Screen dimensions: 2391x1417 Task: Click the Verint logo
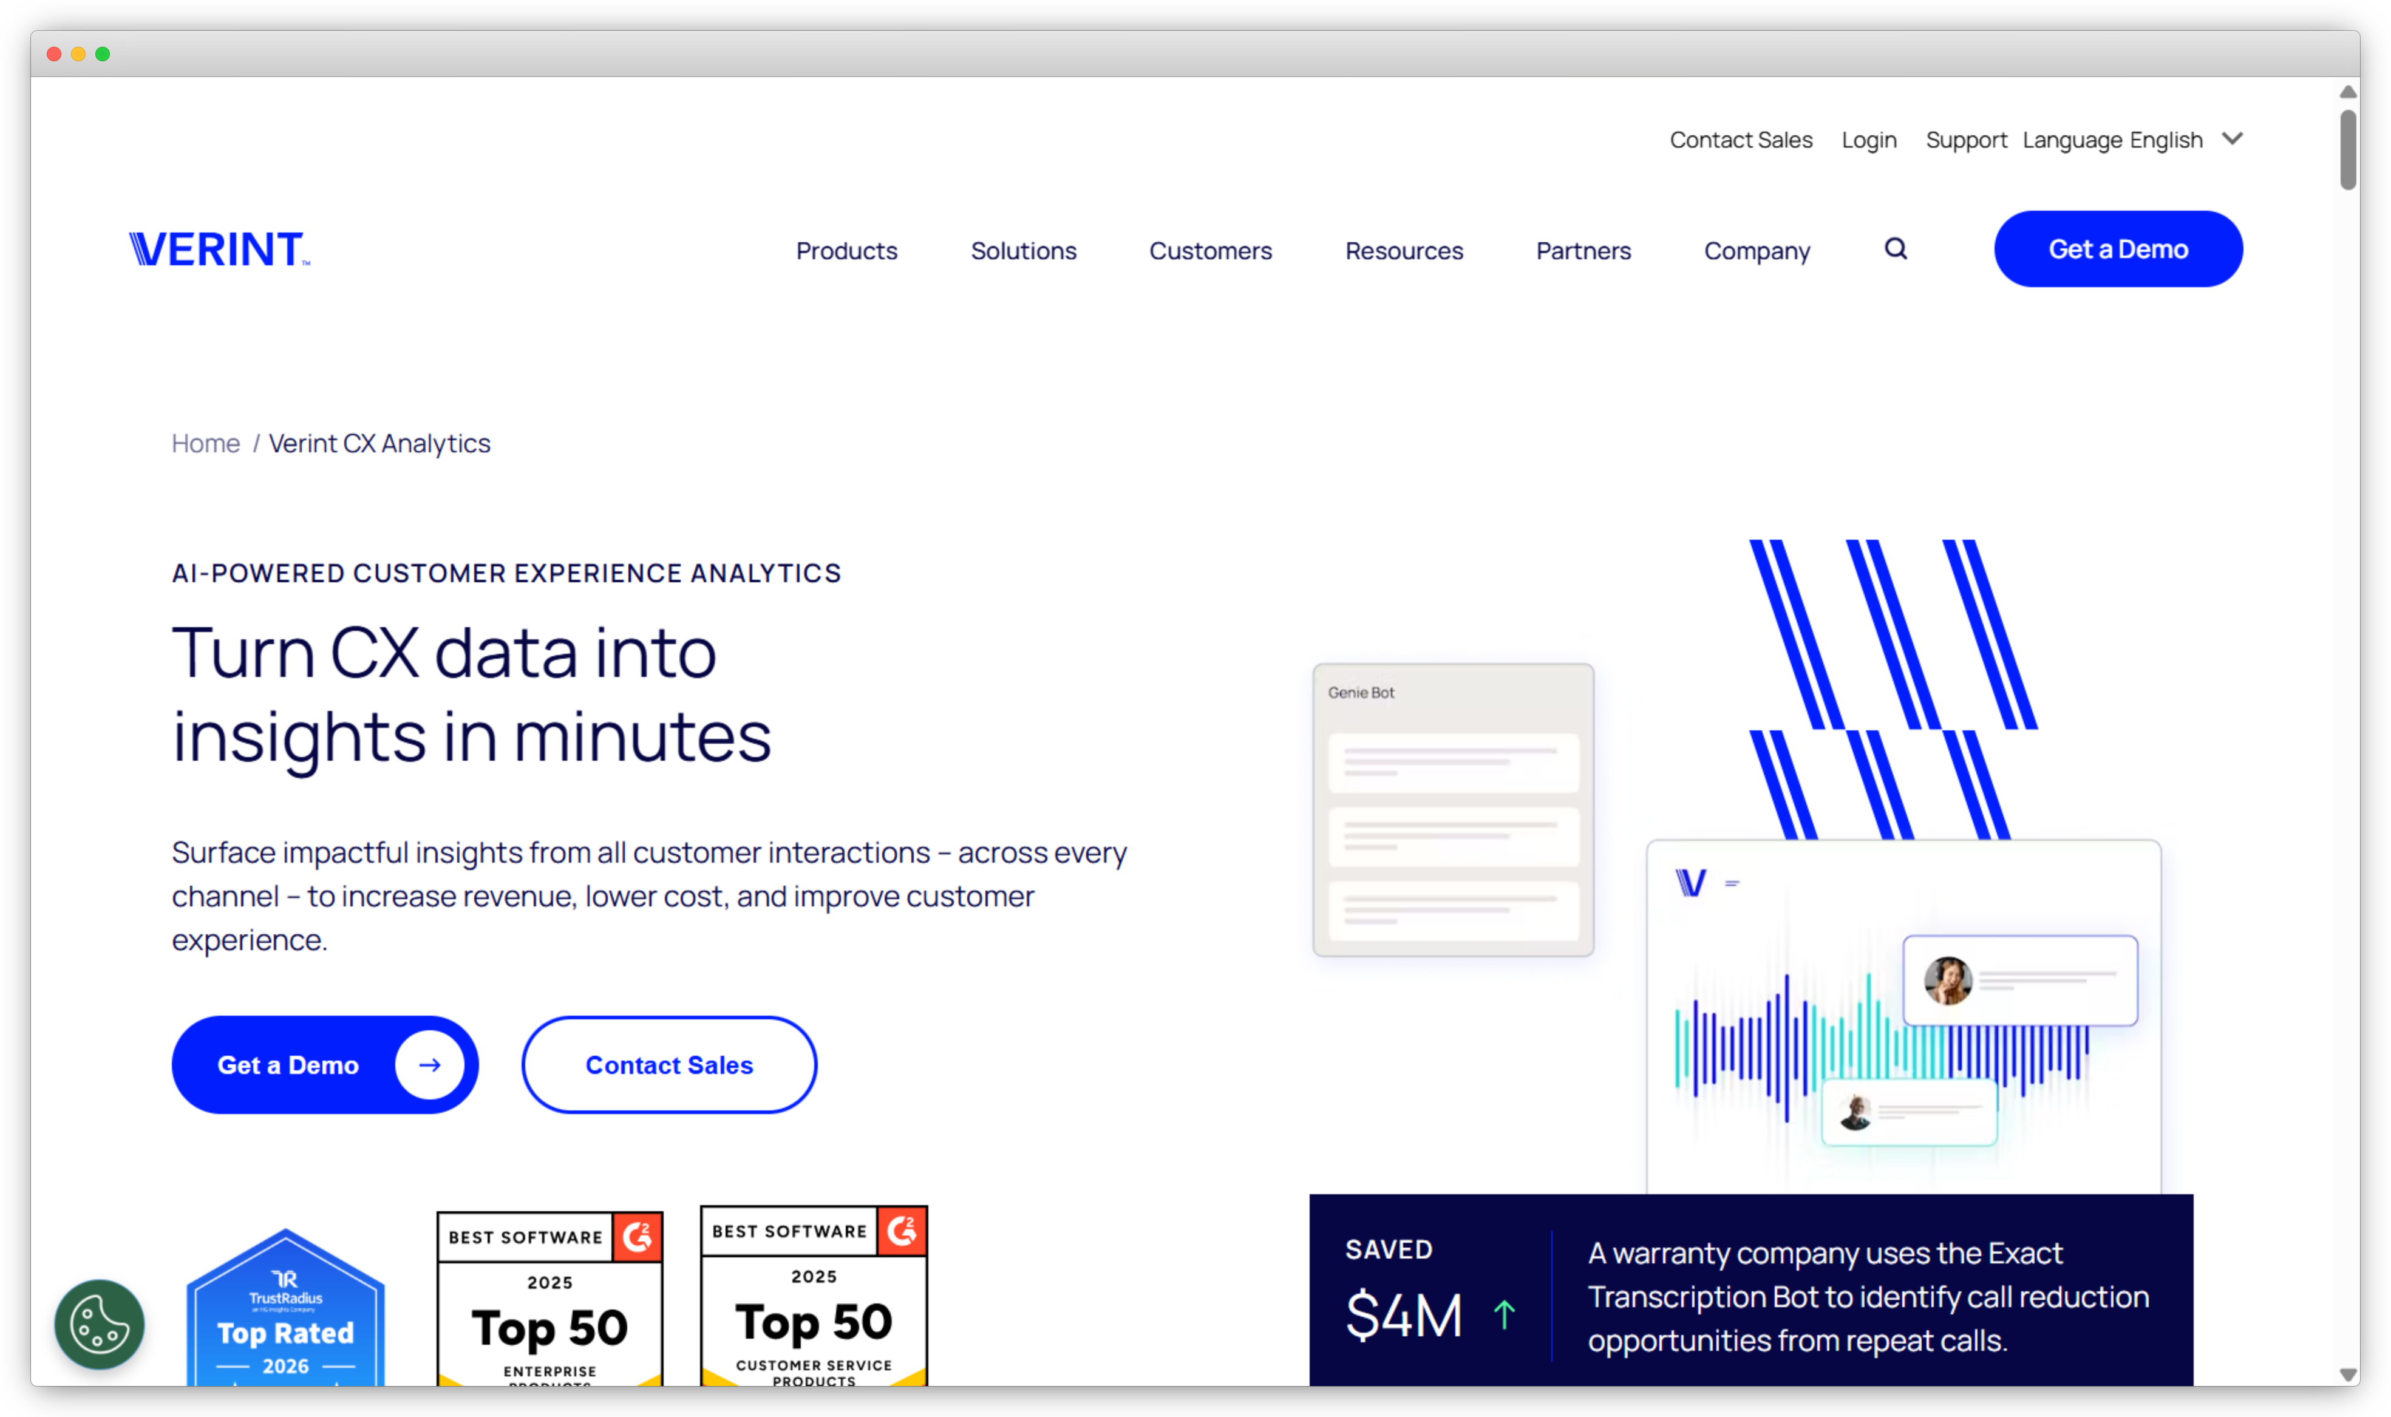[x=220, y=249]
